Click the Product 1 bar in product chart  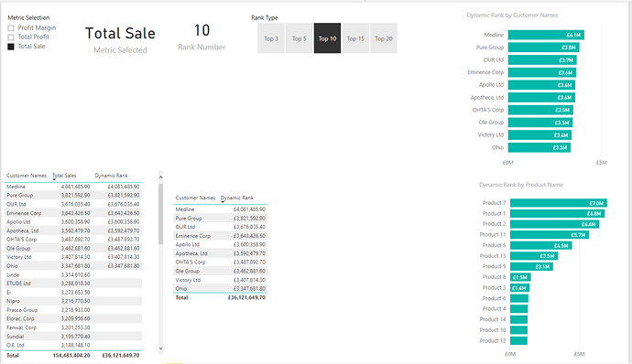557,213
